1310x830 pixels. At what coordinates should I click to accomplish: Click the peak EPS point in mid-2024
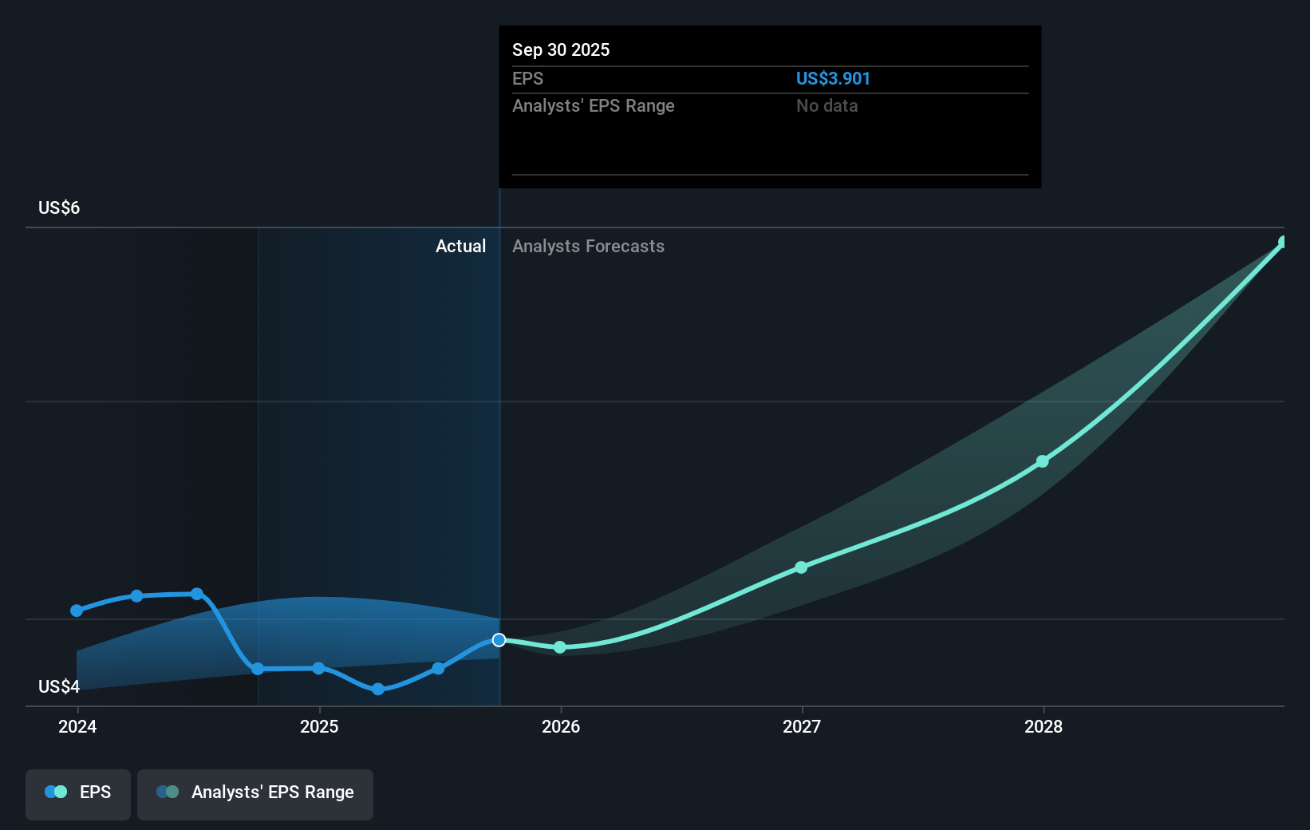click(x=197, y=594)
